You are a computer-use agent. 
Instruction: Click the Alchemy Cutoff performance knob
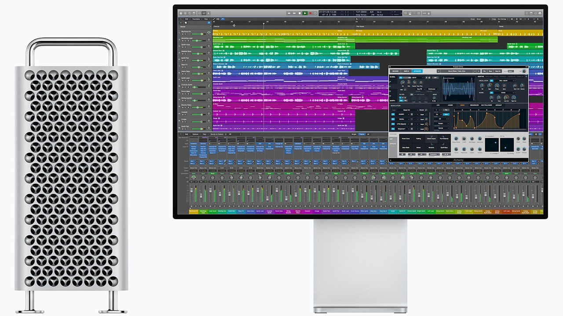(464, 138)
